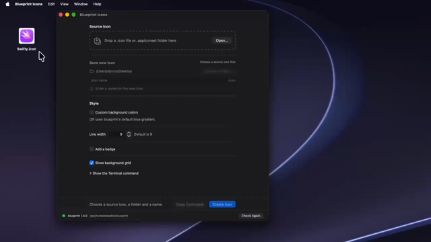Click the folder icon next to /Users/slynch/Desktop
The image size is (431, 242).
(x=92, y=71)
